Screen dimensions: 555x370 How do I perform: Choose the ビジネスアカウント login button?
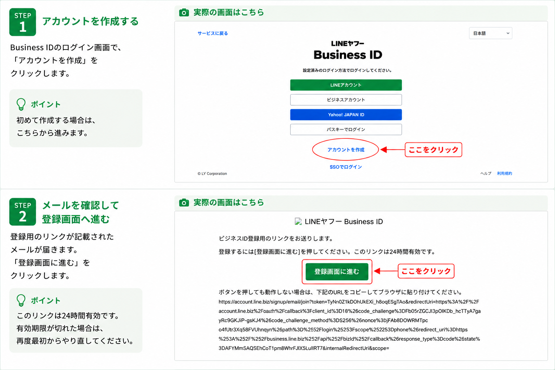pyautogui.click(x=346, y=100)
